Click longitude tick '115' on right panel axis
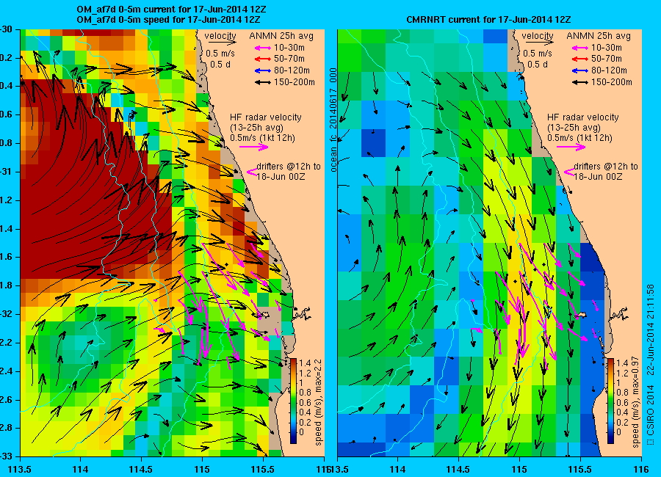The width and height of the screenshot is (661, 477). coord(519,469)
